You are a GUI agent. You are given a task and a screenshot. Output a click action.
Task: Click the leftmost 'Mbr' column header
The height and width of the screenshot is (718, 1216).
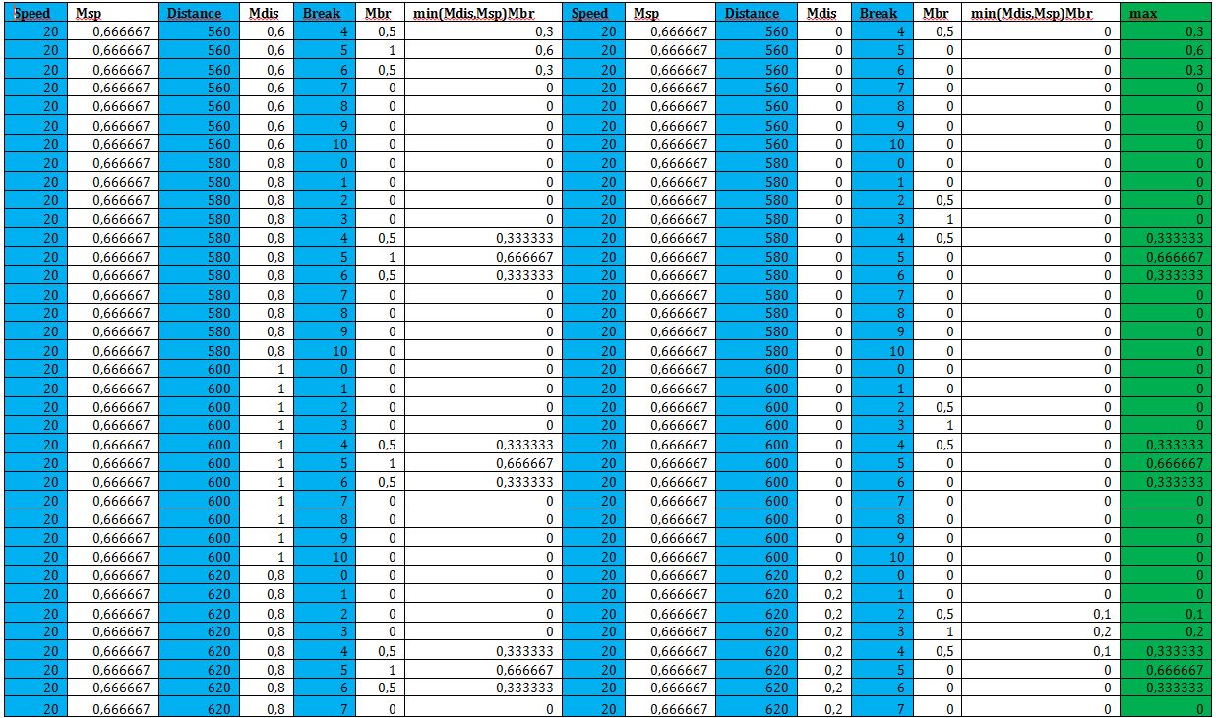380,13
